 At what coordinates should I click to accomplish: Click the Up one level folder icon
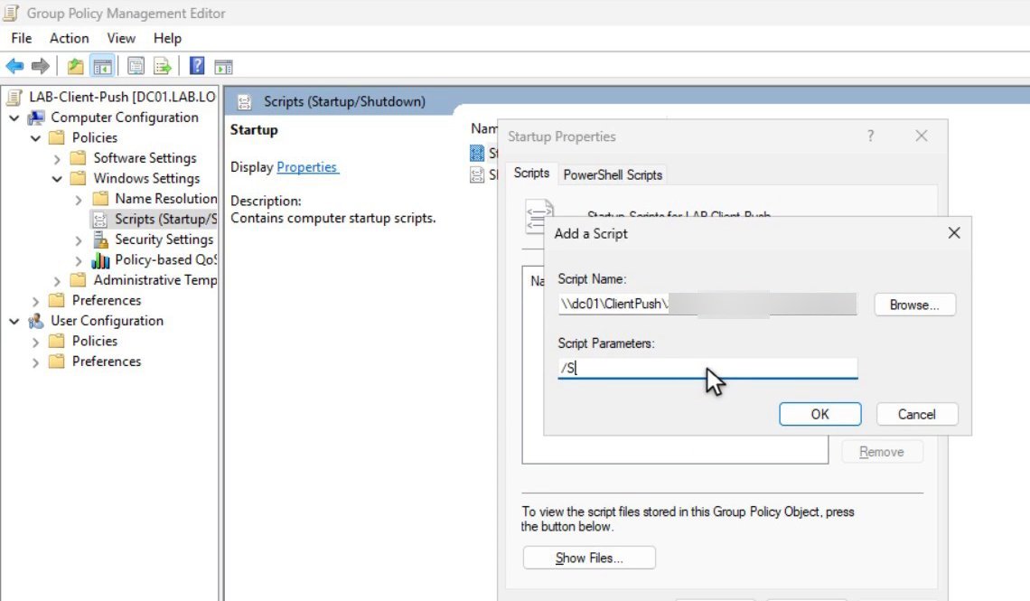pyautogui.click(x=76, y=66)
